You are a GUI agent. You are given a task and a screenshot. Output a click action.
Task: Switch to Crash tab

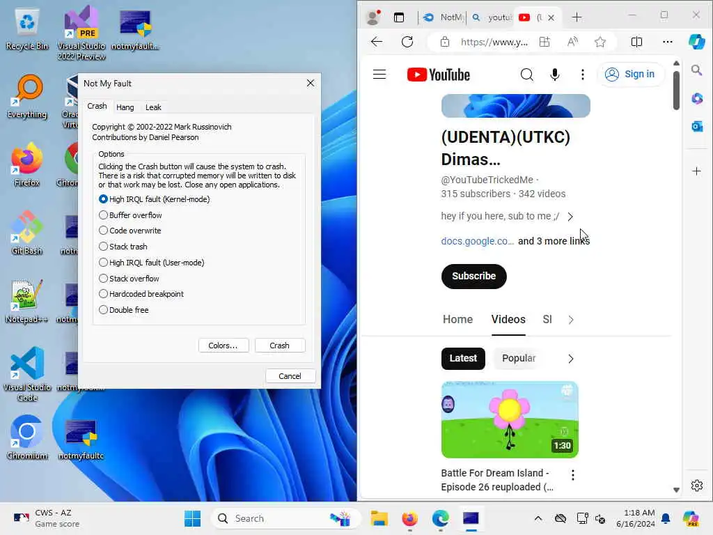pyautogui.click(x=97, y=106)
